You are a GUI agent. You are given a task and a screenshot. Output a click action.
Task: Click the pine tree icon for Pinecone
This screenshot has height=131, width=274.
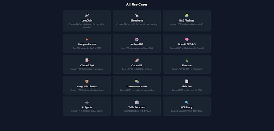[187, 60]
